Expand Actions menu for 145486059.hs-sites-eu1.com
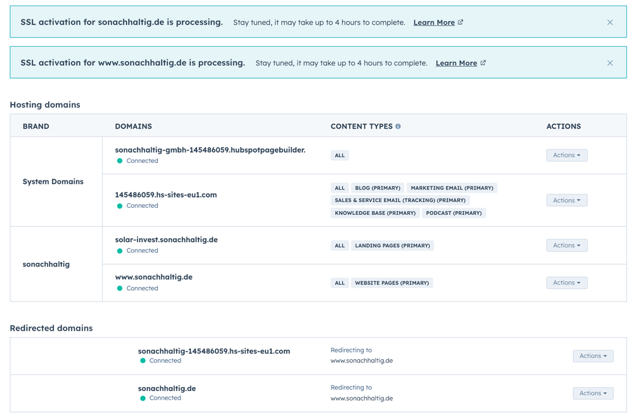The image size is (633, 415). click(x=566, y=200)
